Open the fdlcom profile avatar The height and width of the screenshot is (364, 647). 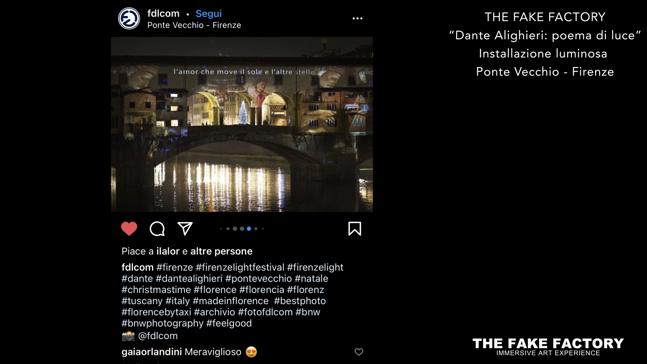pyautogui.click(x=129, y=19)
